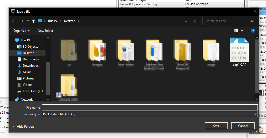This screenshot has width=266, height=138.
Task: Open Documents in navigation pane
Action: [x=31, y=59]
